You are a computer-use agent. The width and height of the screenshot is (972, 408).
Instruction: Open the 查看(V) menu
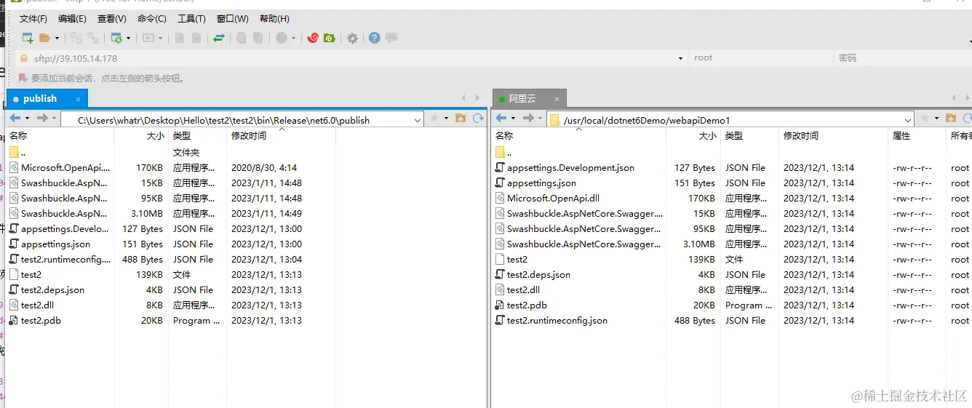(111, 19)
